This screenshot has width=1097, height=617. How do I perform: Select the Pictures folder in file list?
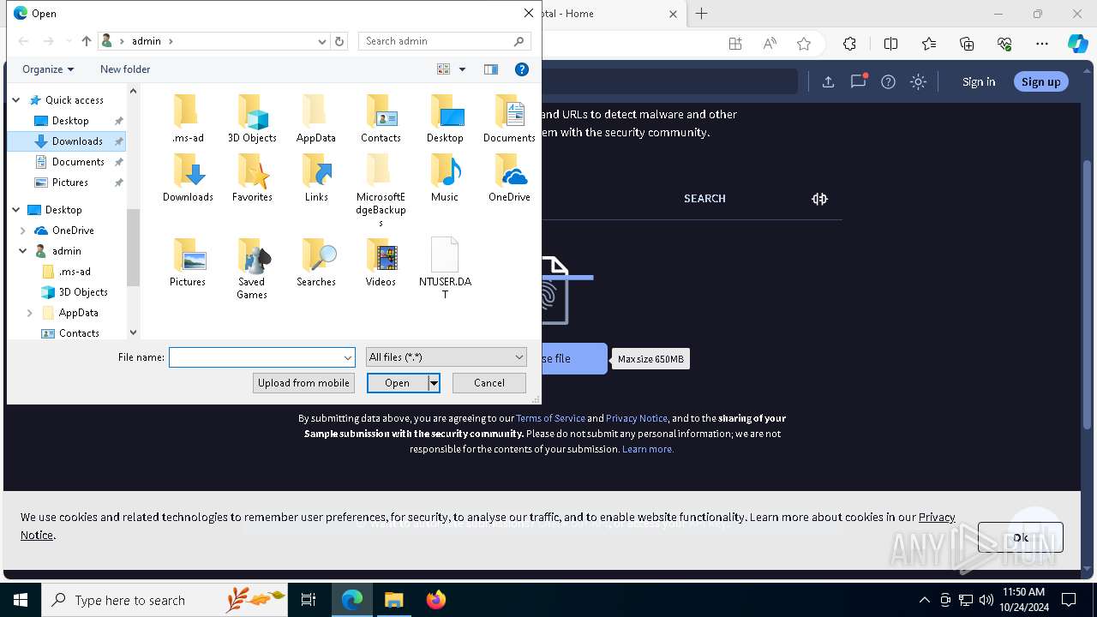pos(188,263)
